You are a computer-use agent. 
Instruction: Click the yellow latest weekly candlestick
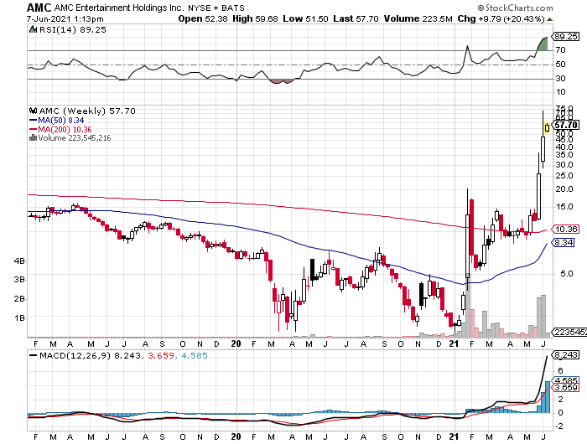(x=548, y=128)
